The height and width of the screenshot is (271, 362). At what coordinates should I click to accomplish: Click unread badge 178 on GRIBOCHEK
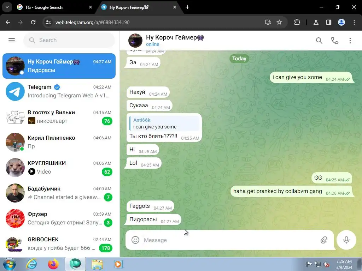(x=105, y=248)
